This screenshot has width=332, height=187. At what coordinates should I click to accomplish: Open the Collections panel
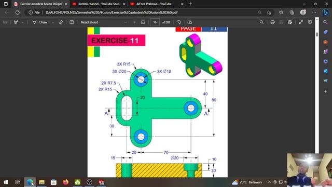click(292, 12)
